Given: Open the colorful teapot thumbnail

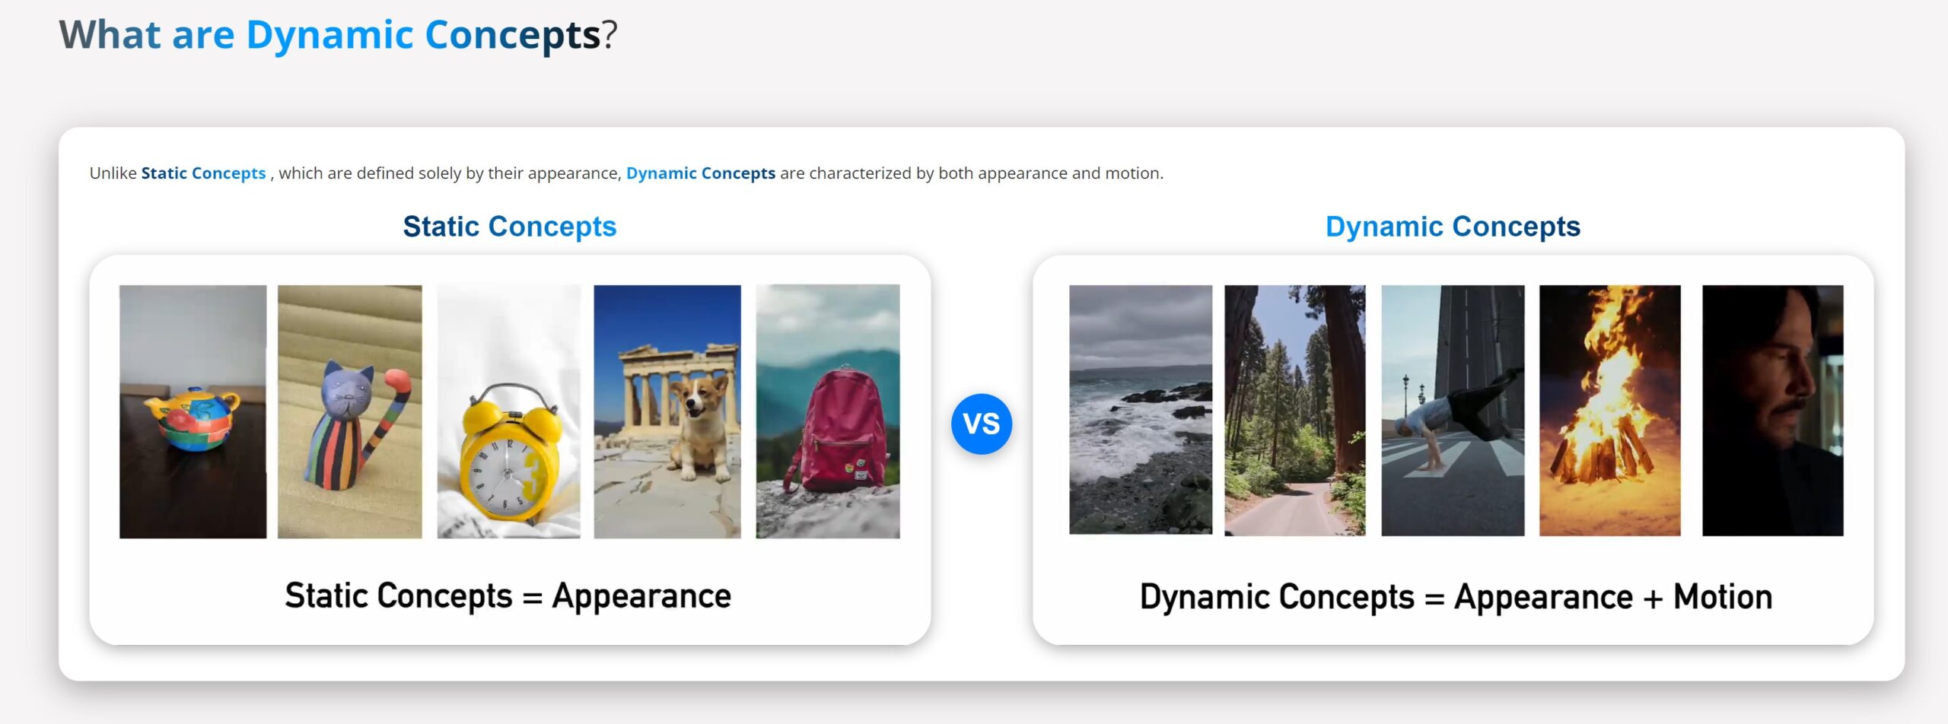Looking at the screenshot, I should 193,411.
